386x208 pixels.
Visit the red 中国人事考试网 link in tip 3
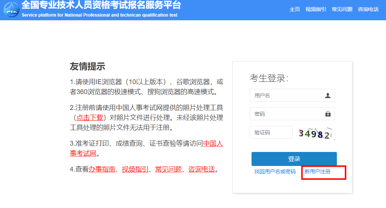pyautogui.click(x=213, y=143)
